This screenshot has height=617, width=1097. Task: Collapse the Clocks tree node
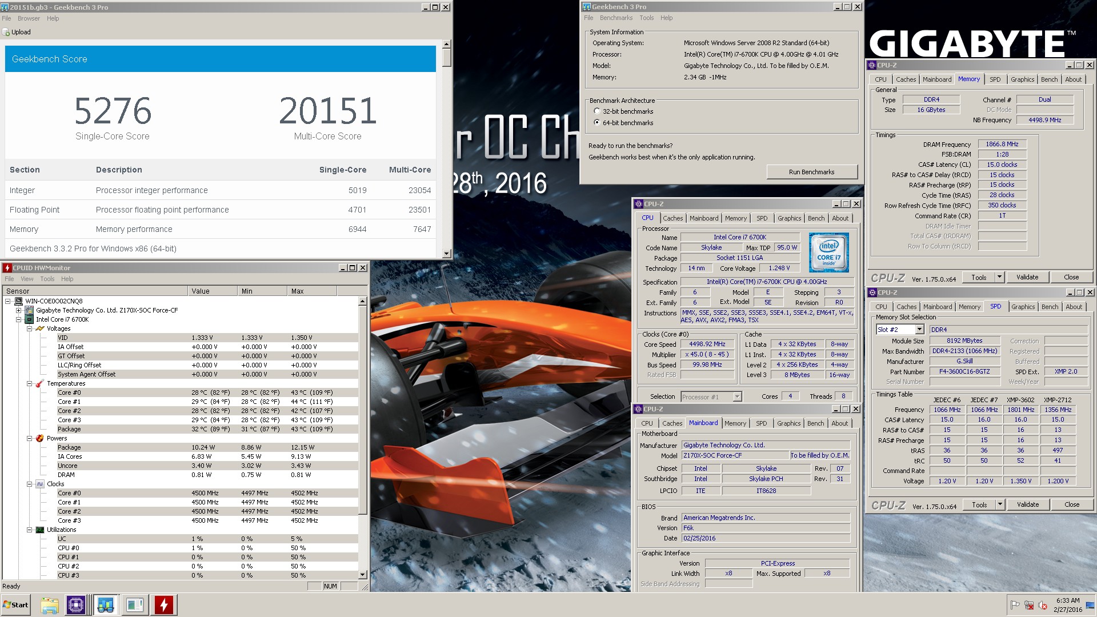[x=29, y=484]
